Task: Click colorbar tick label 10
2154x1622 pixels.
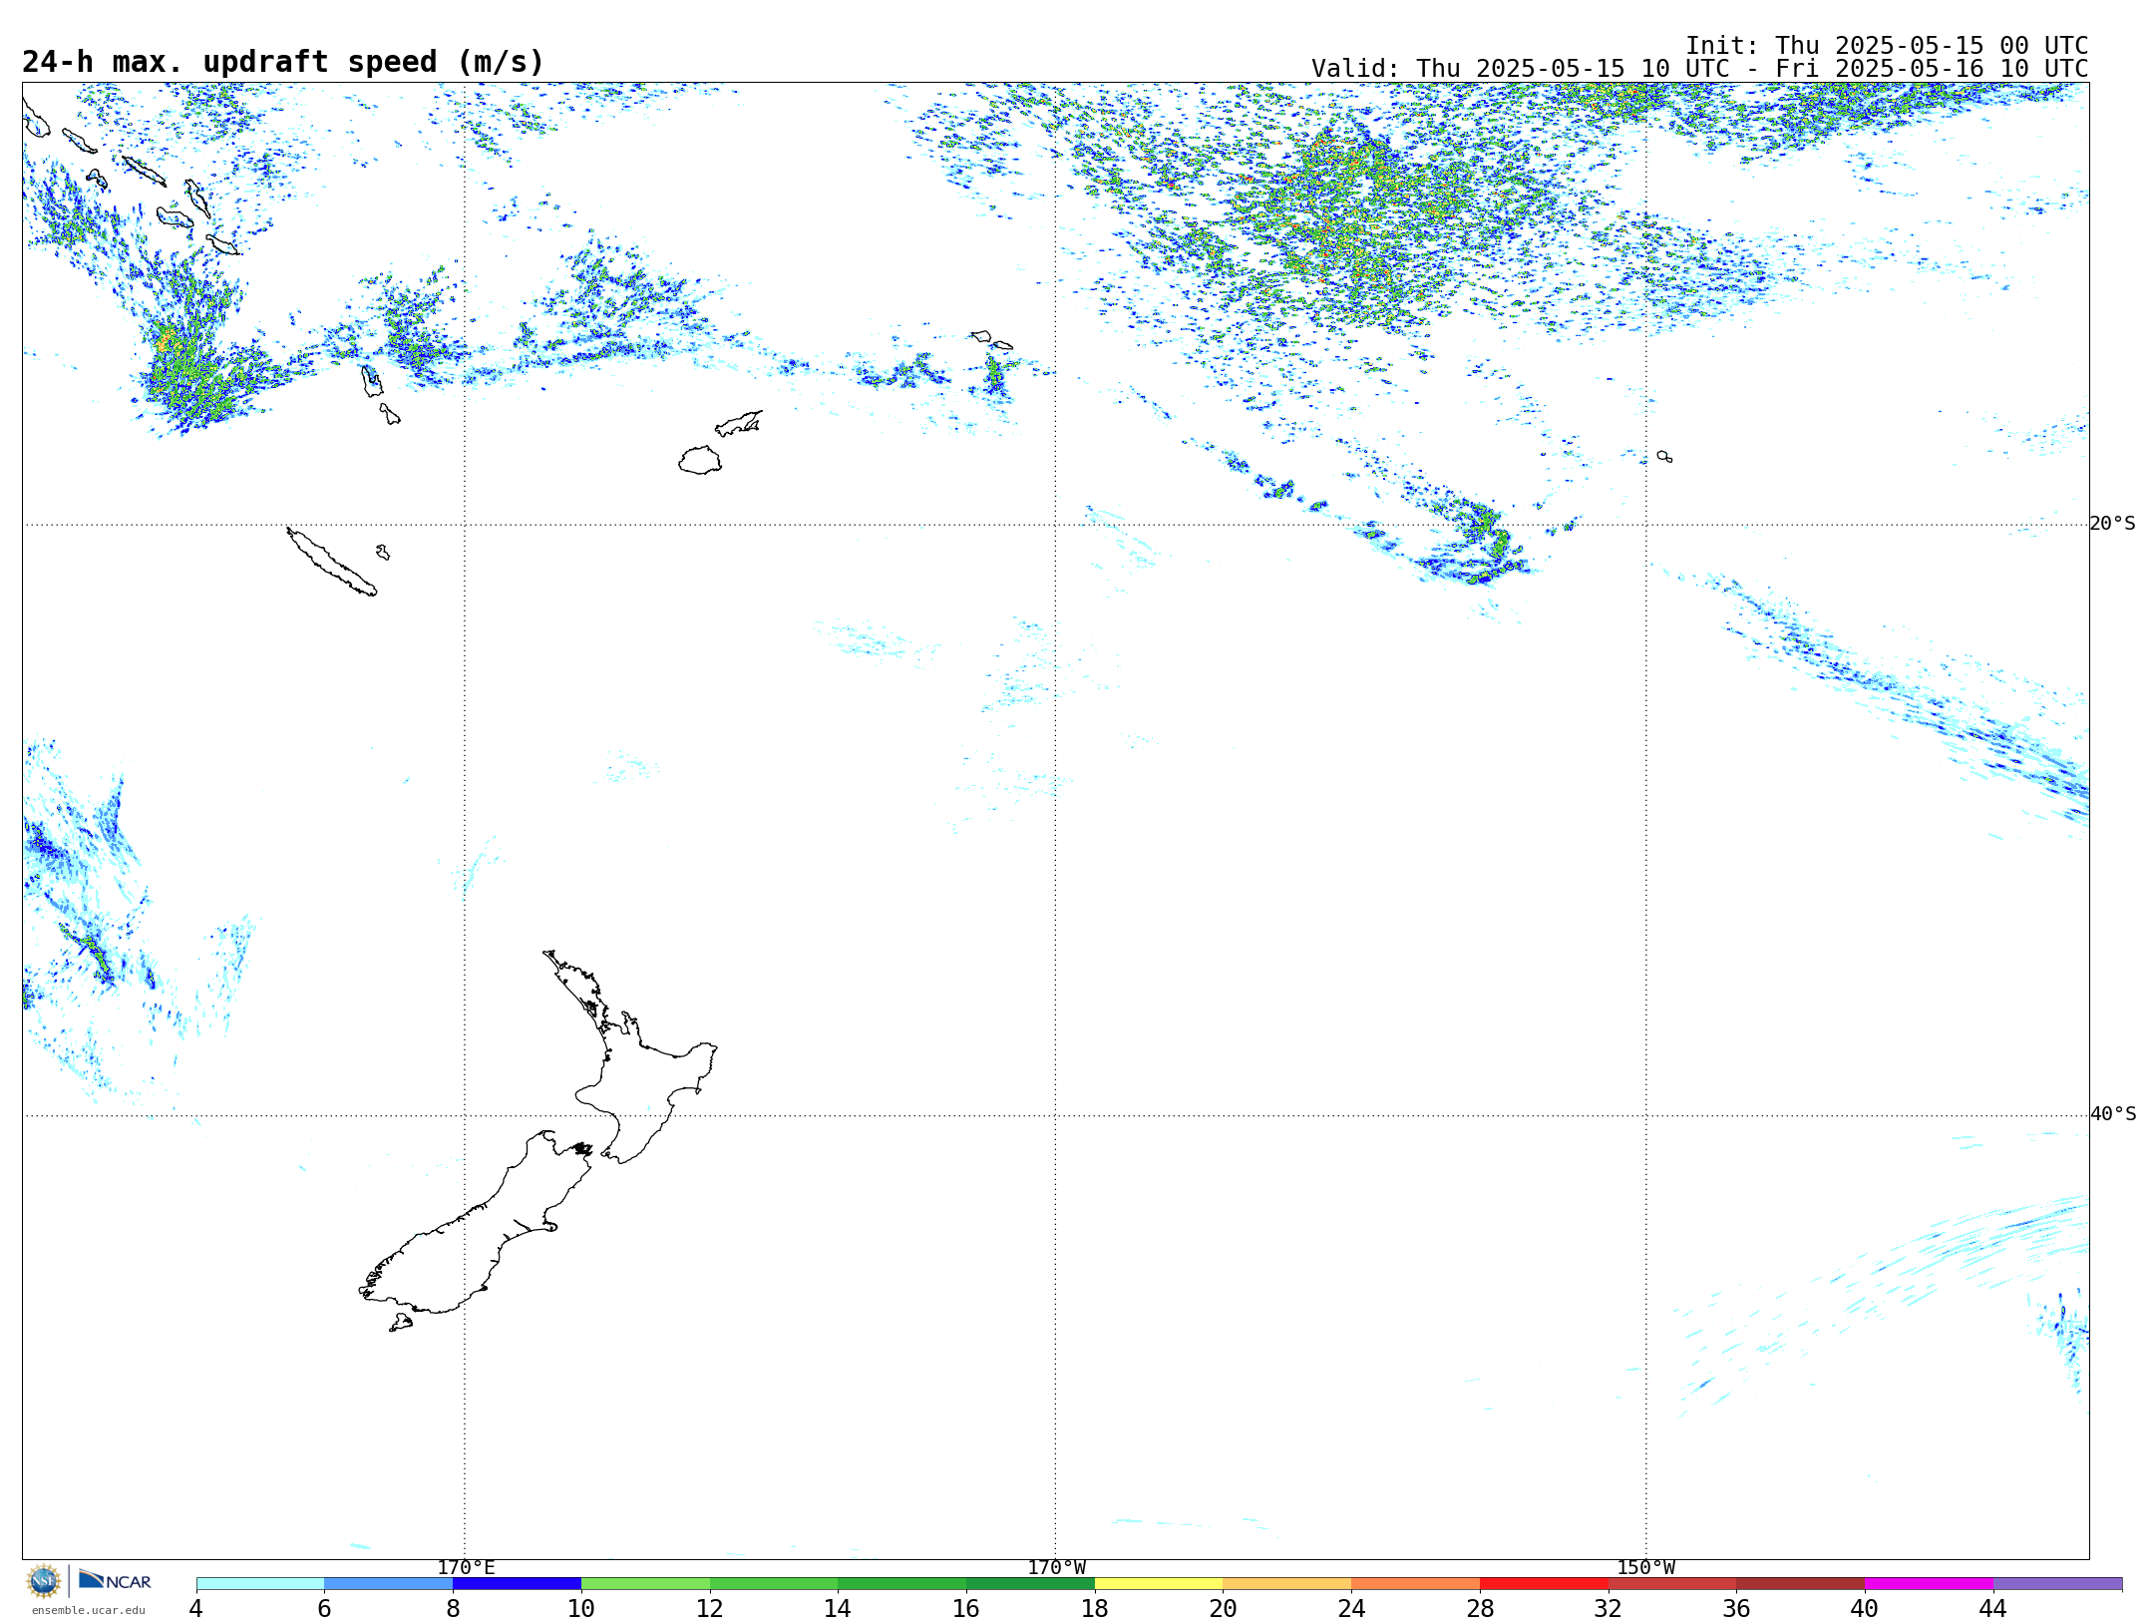Action: coord(581,1608)
